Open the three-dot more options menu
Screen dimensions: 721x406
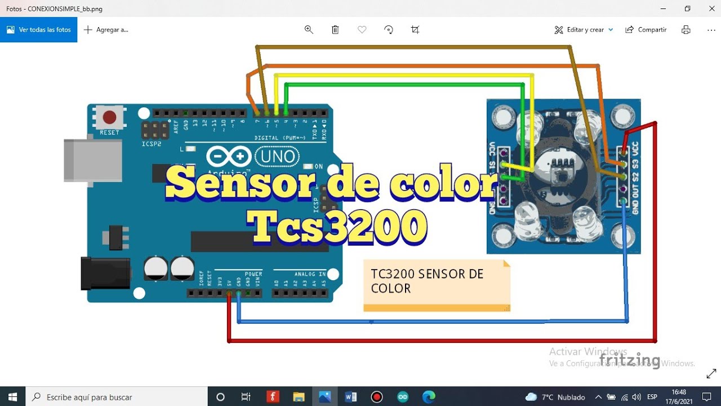point(711,30)
